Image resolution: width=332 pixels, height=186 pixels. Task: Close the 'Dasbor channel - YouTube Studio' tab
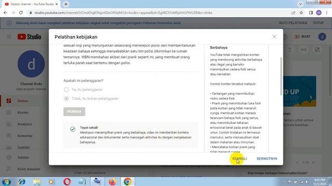point(57,4)
